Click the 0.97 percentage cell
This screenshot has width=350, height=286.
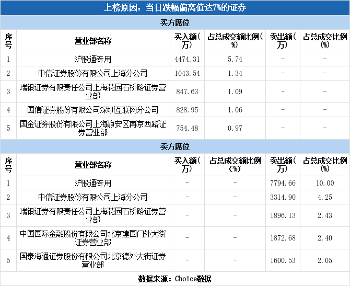tap(235, 128)
